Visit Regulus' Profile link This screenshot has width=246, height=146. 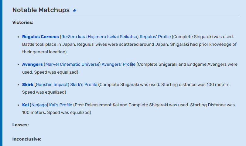coord(155,37)
